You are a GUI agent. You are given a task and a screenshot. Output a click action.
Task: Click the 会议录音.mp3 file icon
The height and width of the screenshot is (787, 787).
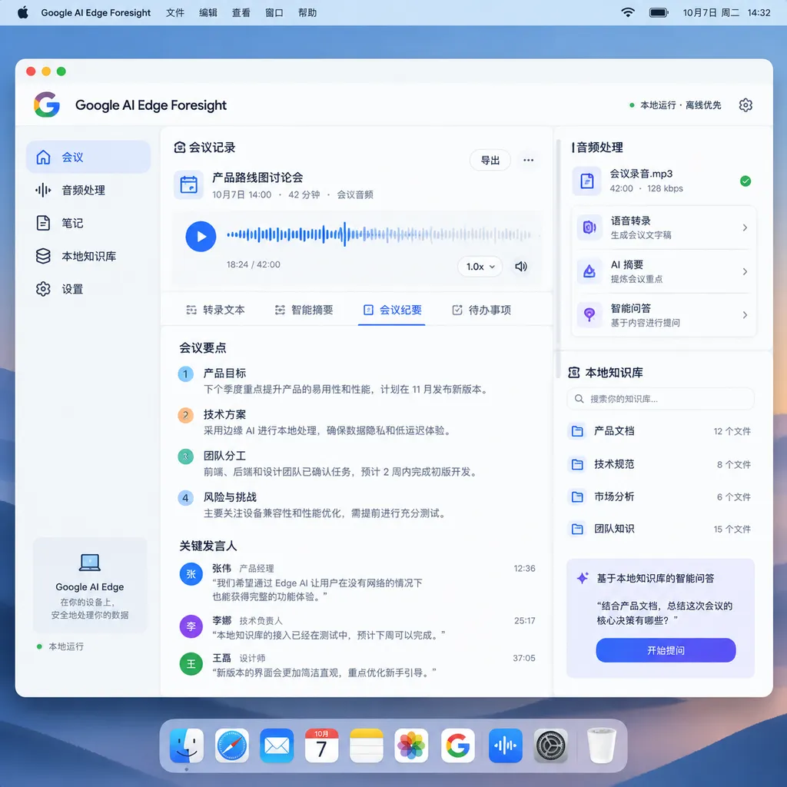(586, 181)
